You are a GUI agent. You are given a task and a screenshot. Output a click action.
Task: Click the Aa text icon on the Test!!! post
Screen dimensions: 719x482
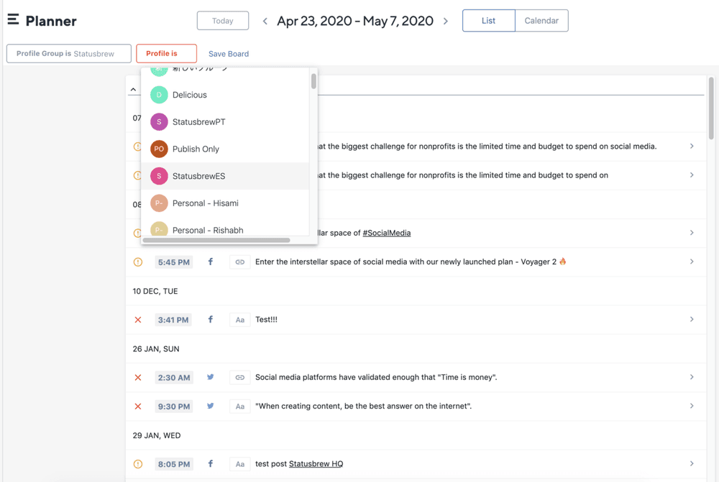pyautogui.click(x=240, y=320)
